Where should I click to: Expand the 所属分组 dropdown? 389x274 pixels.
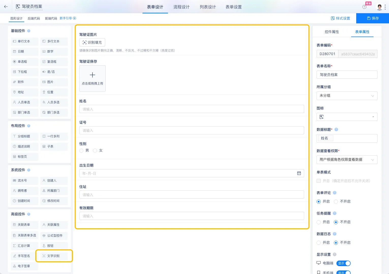[x=347, y=96]
